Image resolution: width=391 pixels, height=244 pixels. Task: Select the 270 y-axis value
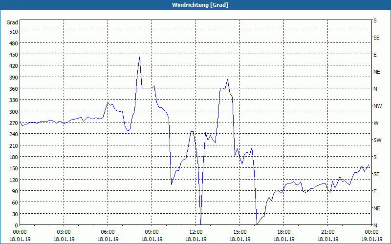(x=14, y=123)
